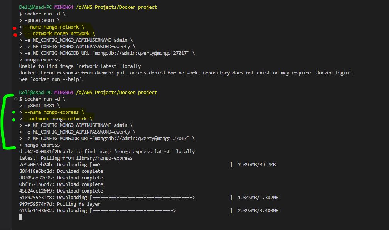Image resolution: width=389 pixels, height=230 pixels.
Task: Click the command decoration circle beside the second docker run
Action: [x=16, y=99]
